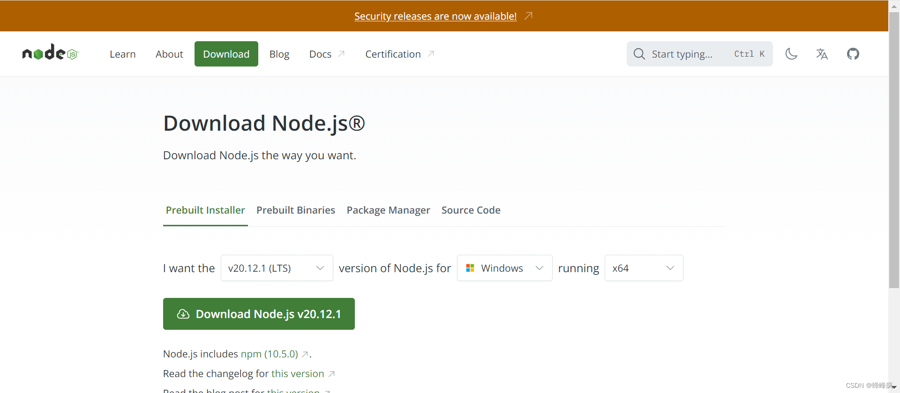Open changelog this version link
Viewport: 900px width, 393px height.
(298, 373)
